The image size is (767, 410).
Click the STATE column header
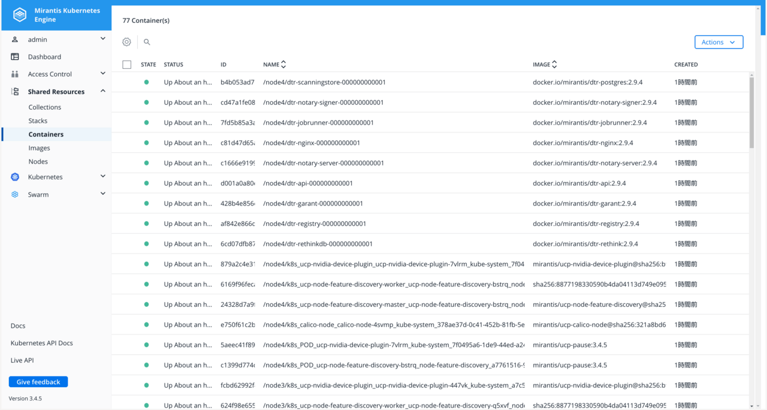pos(149,65)
